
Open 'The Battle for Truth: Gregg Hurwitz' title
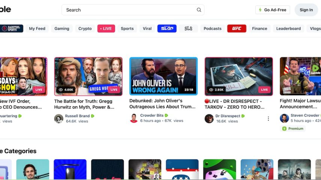84,104
